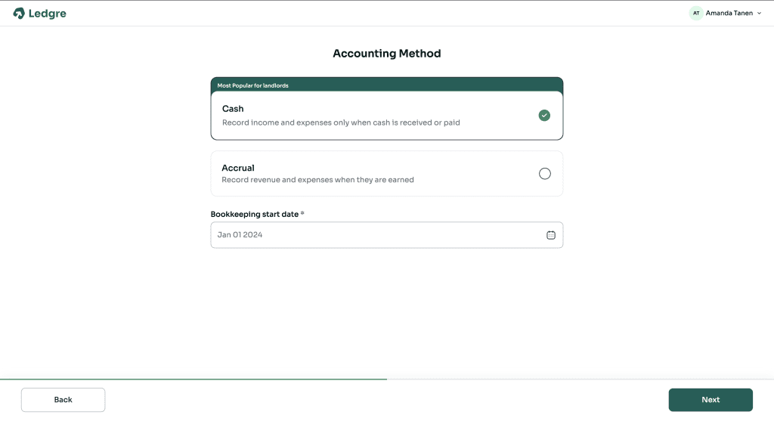Select the empty Accrual radio circle
This screenshot has width=774, height=421.
coord(545,174)
